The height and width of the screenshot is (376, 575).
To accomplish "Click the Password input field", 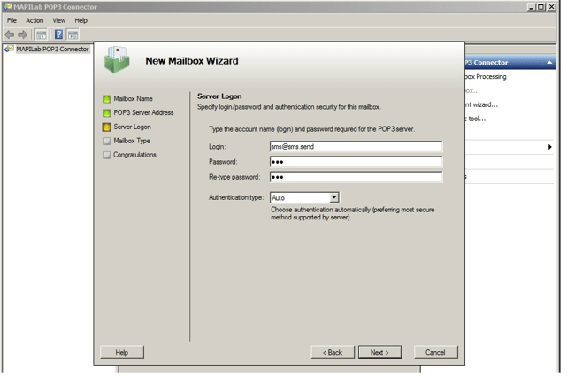I will [356, 162].
